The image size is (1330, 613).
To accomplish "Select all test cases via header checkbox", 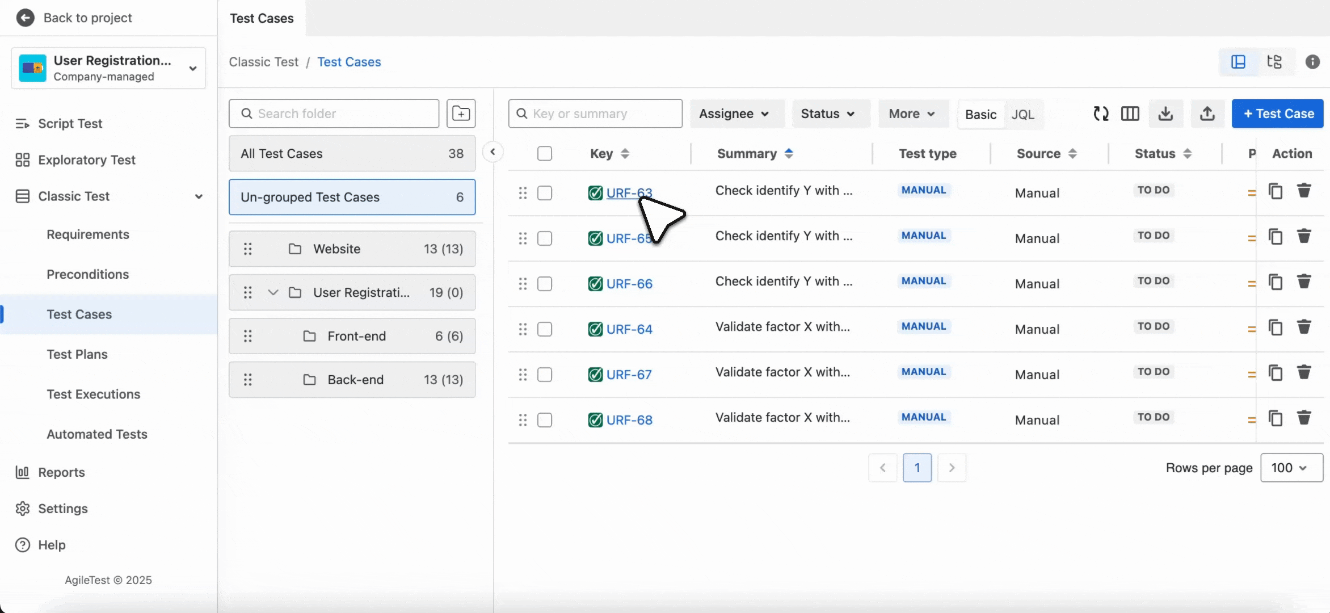I will coord(544,153).
